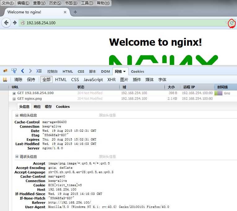Sort by the 状态 column header

click(x=98, y=87)
